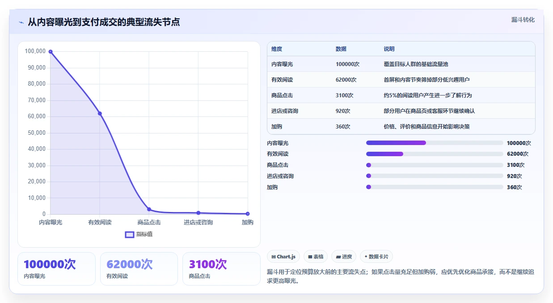The image size is (553, 303).
Task: Click the lightning icon beside the title
Action: (x=21, y=22)
